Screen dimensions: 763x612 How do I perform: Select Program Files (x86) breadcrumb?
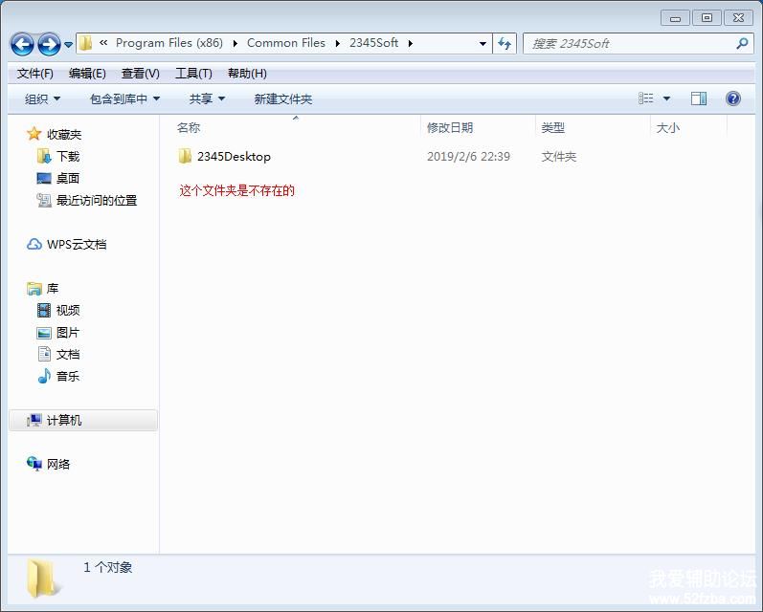coord(168,43)
